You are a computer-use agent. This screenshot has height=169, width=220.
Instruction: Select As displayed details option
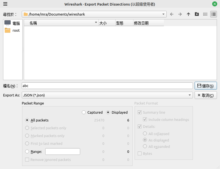[x=145, y=140]
